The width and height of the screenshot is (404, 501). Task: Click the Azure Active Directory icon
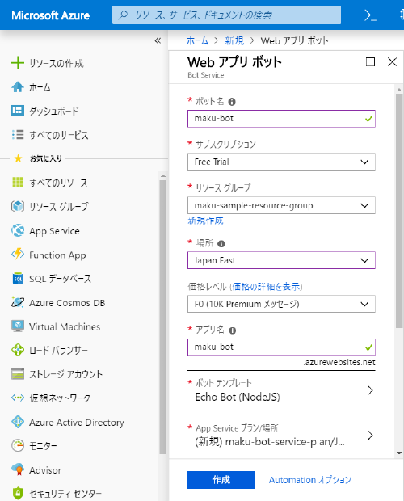coord(18,422)
